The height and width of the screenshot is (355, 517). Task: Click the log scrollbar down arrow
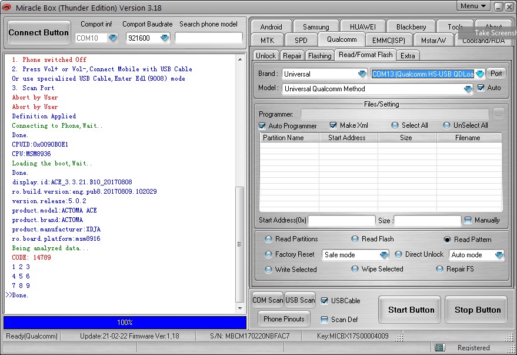click(240, 308)
